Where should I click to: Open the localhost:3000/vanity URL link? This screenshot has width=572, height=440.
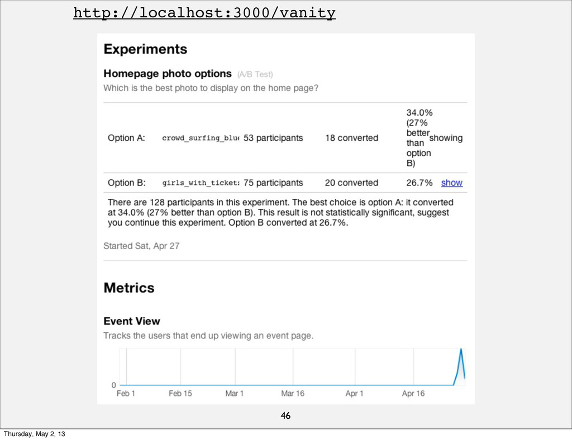coord(204,13)
